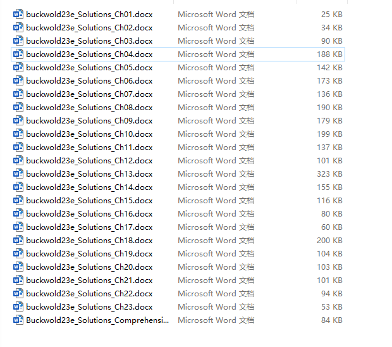Click Microsoft Word 文档 type in Ch22 row
Screen dimensions: 392x347
[216, 293]
